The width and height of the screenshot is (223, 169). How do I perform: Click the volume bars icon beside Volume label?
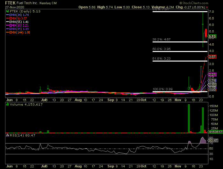point(7,104)
